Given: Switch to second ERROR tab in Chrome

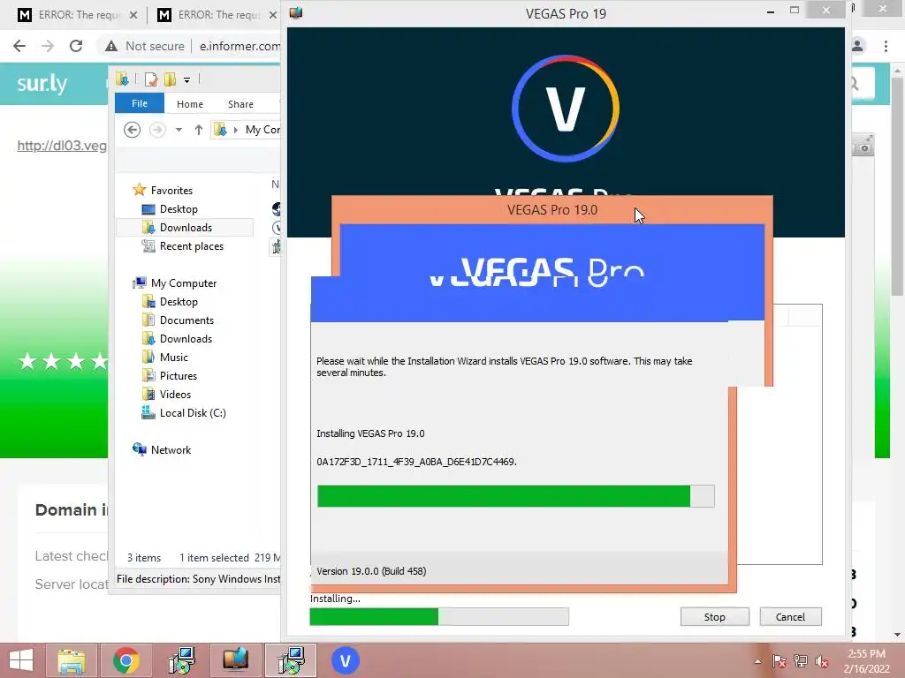Looking at the screenshot, I should (217, 15).
